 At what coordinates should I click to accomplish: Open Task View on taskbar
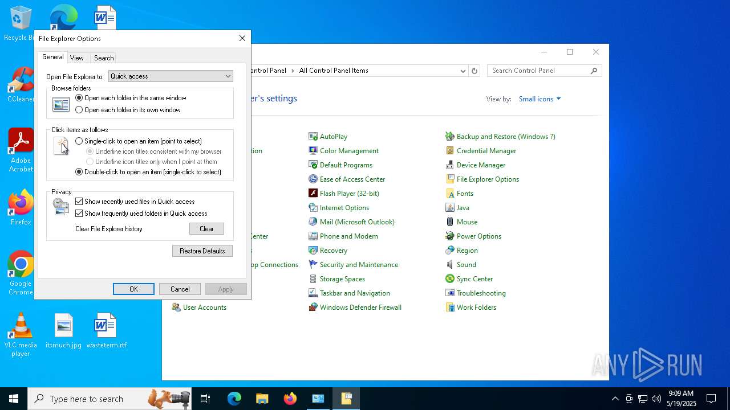205,399
